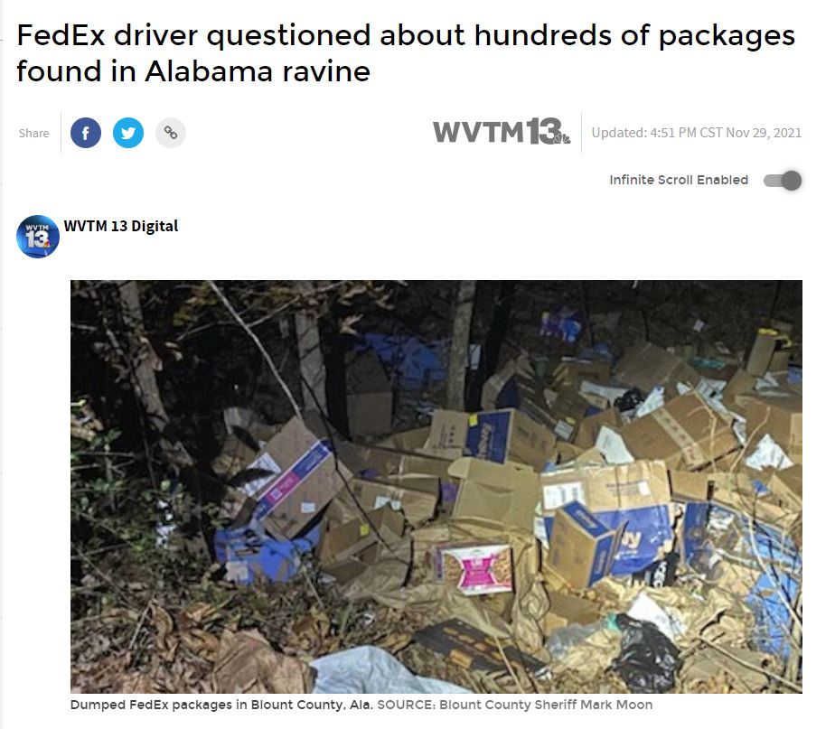The height and width of the screenshot is (729, 835).
Task: Toggle the Infinite Scroll switch
Action: pos(783,181)
